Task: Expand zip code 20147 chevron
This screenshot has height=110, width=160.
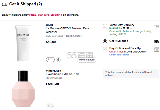Action: coord(131,28)
